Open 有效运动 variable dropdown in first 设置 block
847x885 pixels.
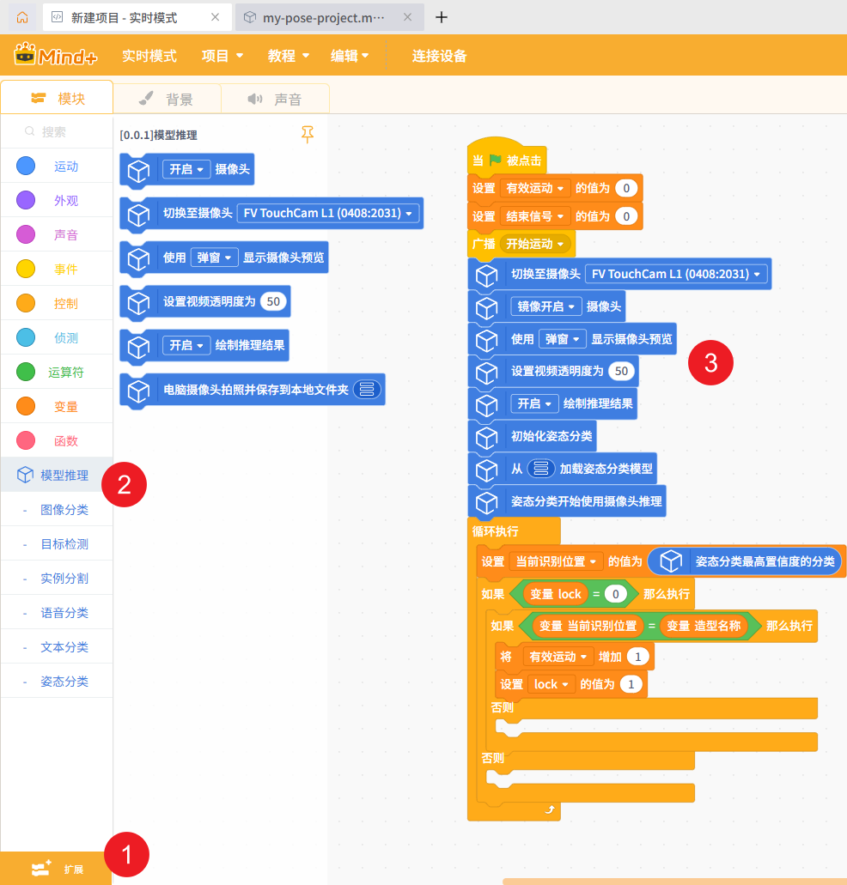pos(535,188)
